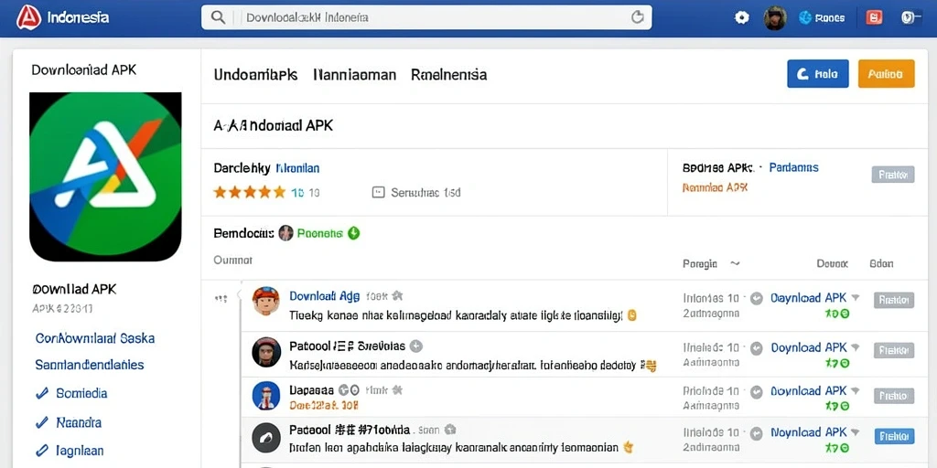Click the five-star rating

pyautogui.click(x=250, y=192)
